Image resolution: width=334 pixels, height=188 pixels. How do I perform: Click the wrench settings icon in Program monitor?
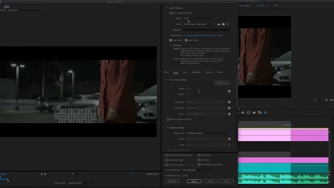[x=327, y=100]
